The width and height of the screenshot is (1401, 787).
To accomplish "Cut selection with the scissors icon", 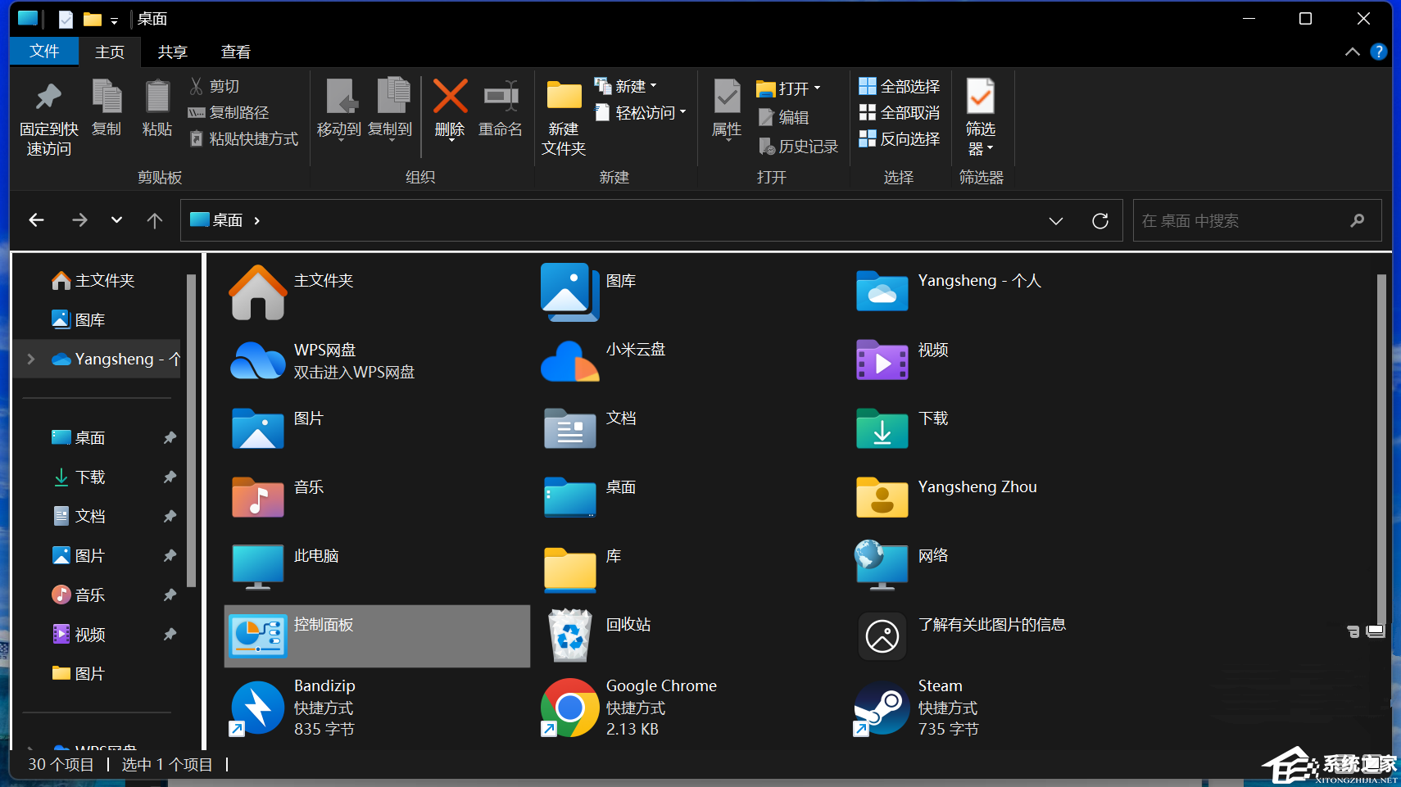I will (x=215, y=86).
